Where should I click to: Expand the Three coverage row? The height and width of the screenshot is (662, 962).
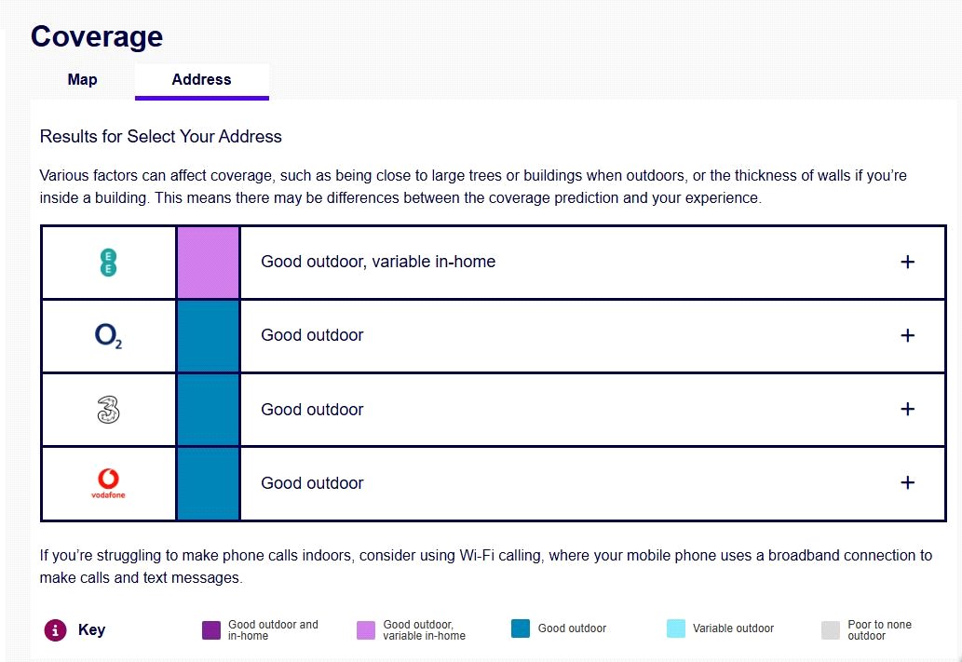click(908, 410)
